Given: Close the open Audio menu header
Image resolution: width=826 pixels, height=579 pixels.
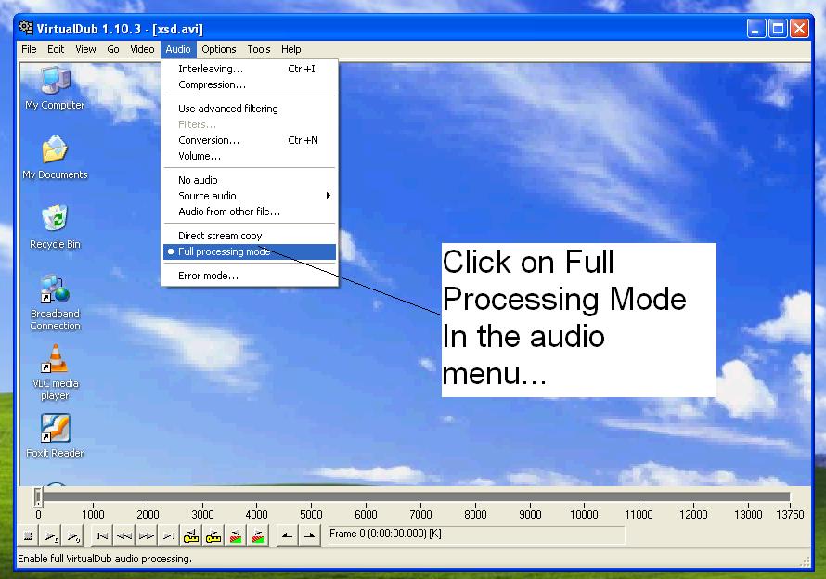Looking at the screenshot, I should tap(178, 49).
